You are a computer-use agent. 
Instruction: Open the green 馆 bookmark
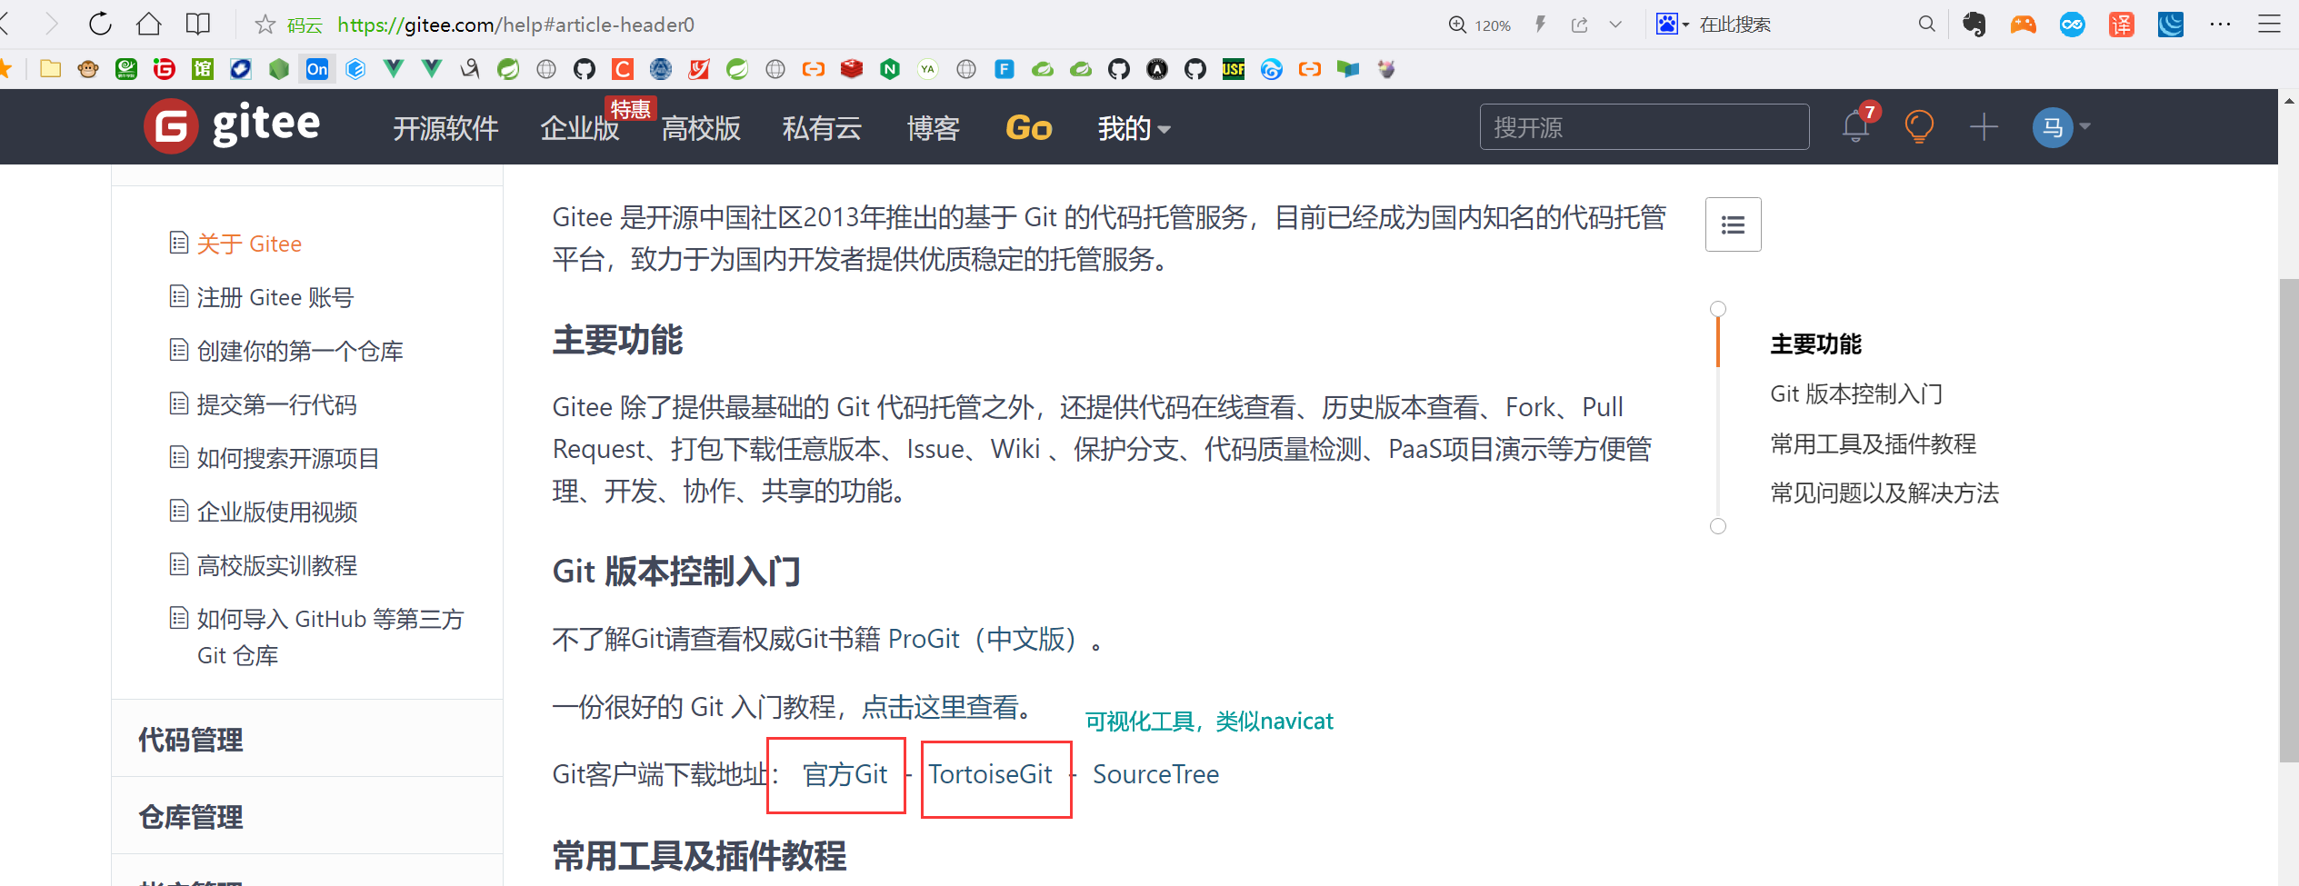pyautogui.click(x=203, y=69)
